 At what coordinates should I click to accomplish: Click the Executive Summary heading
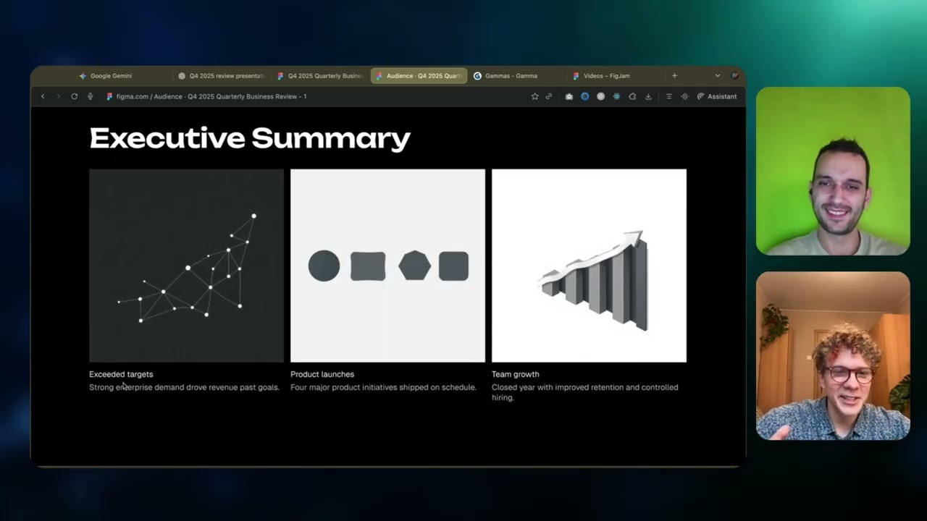click(250, 138)
